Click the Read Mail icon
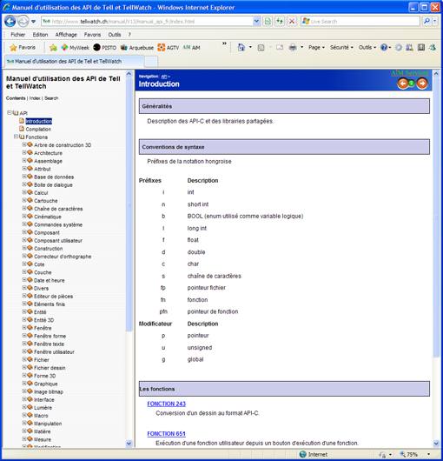 (x=280, y=47)
